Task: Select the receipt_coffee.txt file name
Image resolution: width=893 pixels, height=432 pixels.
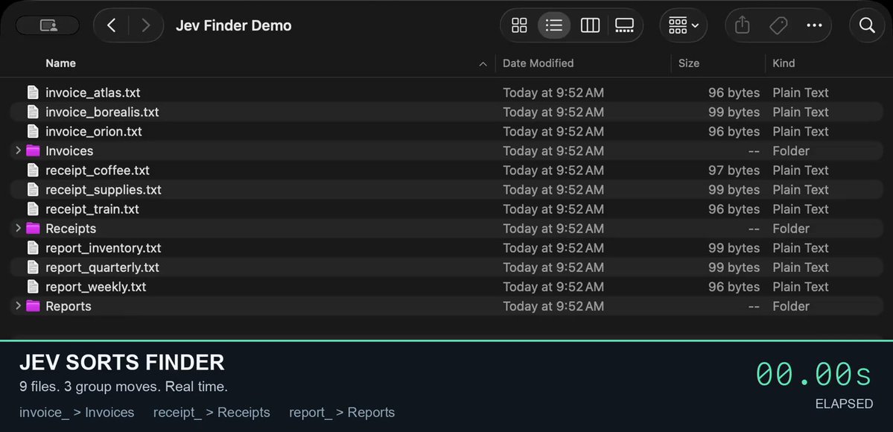Action: coord(98,170)
